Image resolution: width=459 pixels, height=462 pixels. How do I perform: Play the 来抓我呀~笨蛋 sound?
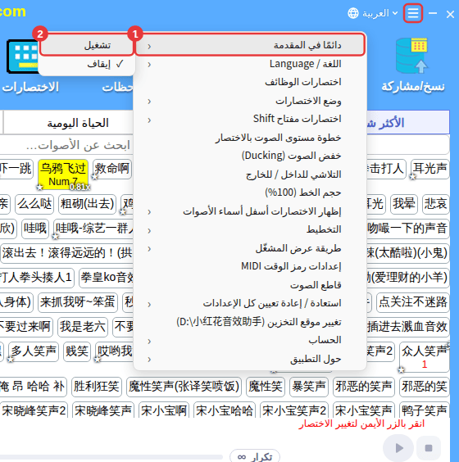coord(78,302)
